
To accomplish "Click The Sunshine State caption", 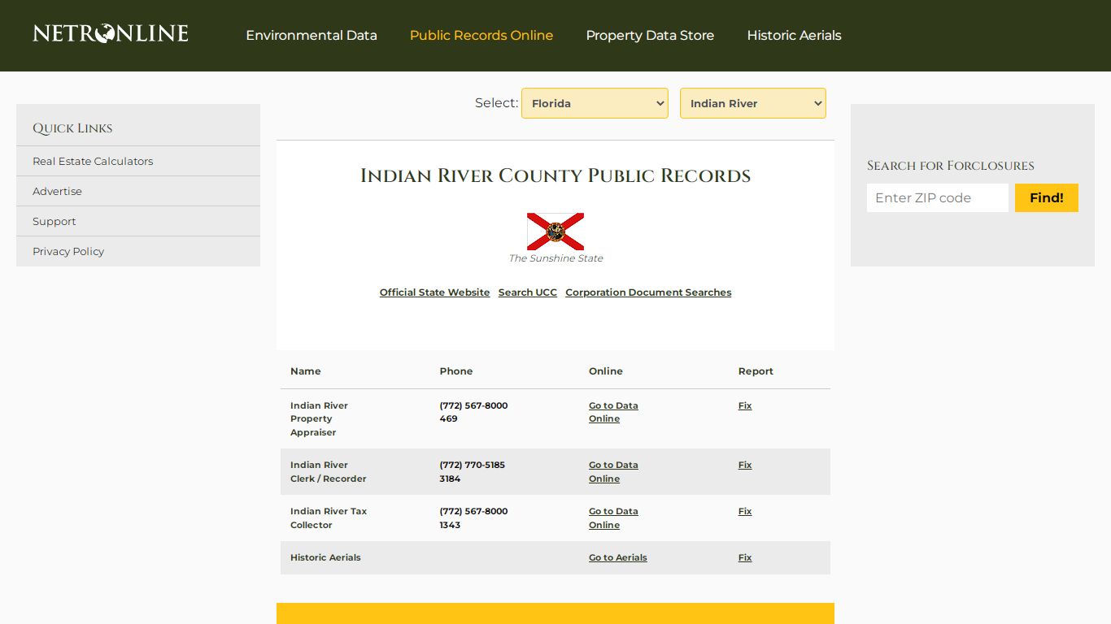I will click(555, 258).
